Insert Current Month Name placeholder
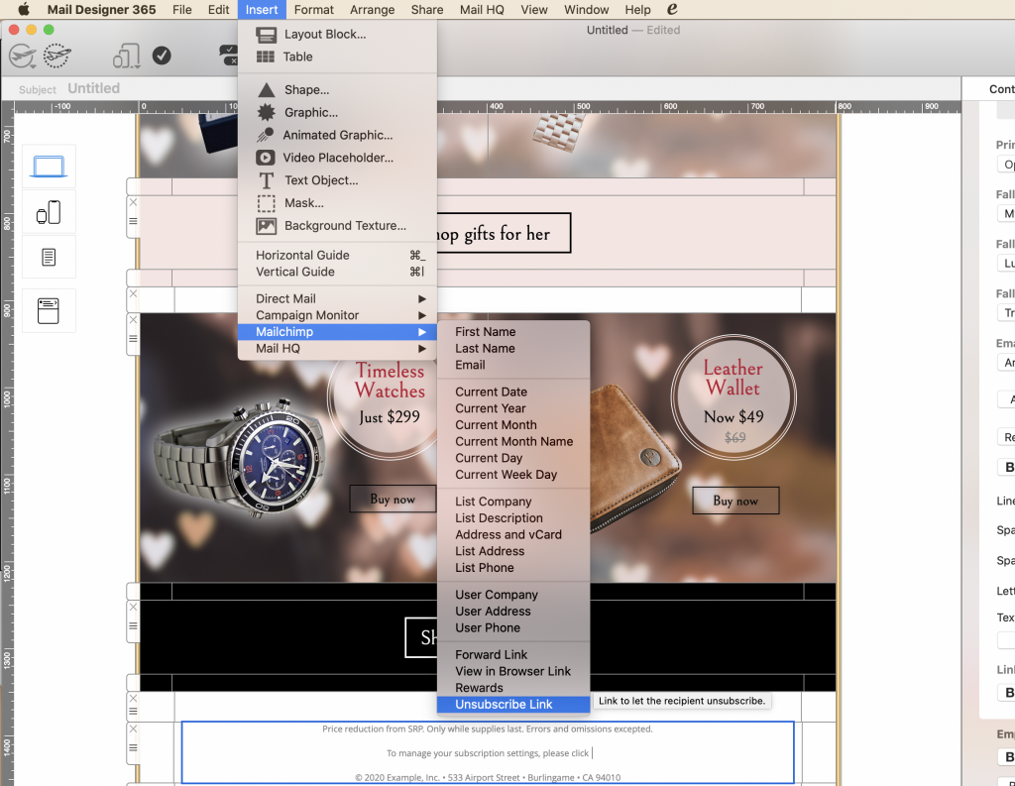The width and height of the screenshot is (1015, 786). (513, 441)
